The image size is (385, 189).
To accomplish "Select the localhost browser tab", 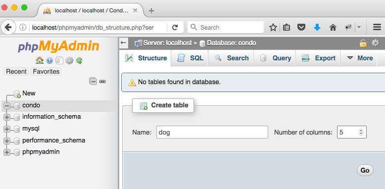I will 91,10.
